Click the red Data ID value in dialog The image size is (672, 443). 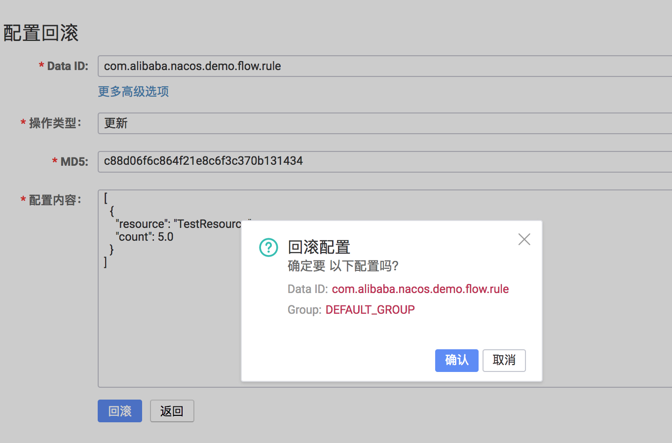point(420,289)
